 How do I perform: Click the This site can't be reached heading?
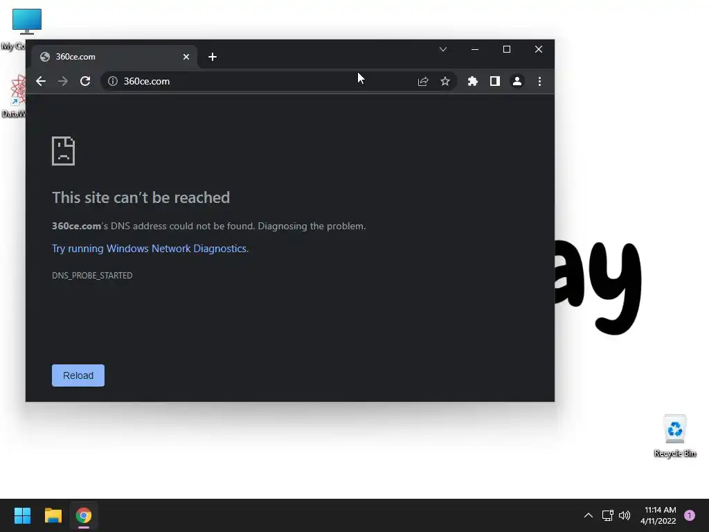pyautogui.click(x=141, y=197)
